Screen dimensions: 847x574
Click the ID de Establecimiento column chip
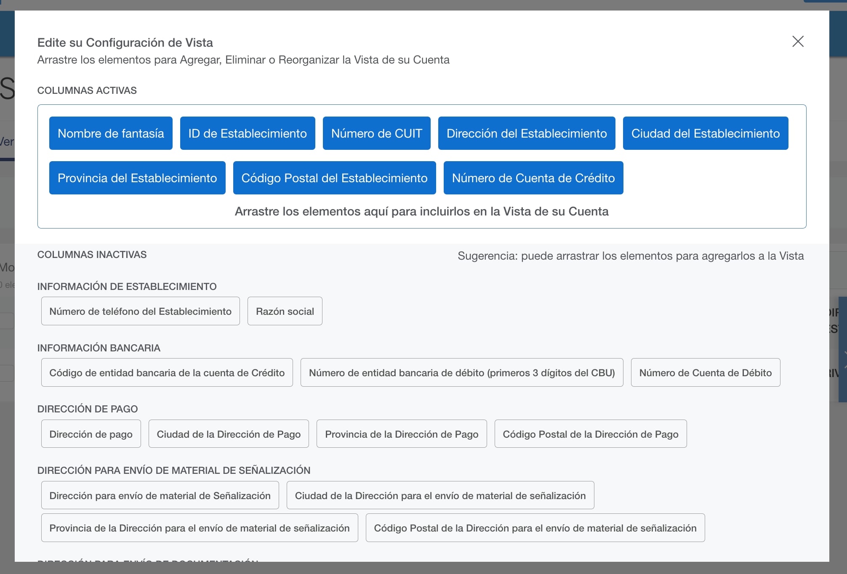pos(247,133)
